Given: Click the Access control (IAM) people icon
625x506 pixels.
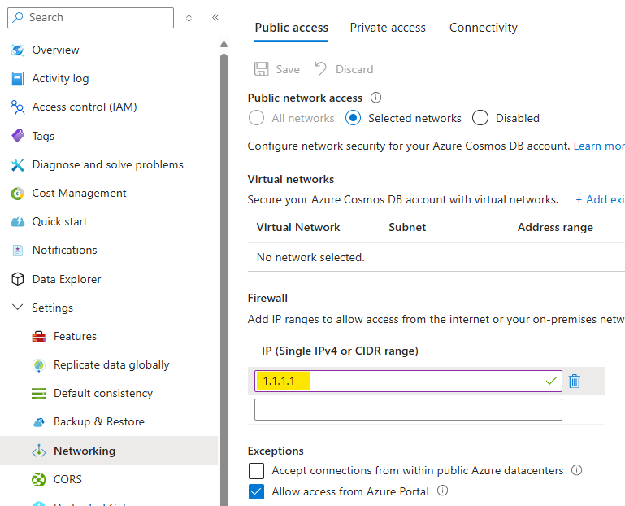Looking at the screenshot, I should 18,107.
